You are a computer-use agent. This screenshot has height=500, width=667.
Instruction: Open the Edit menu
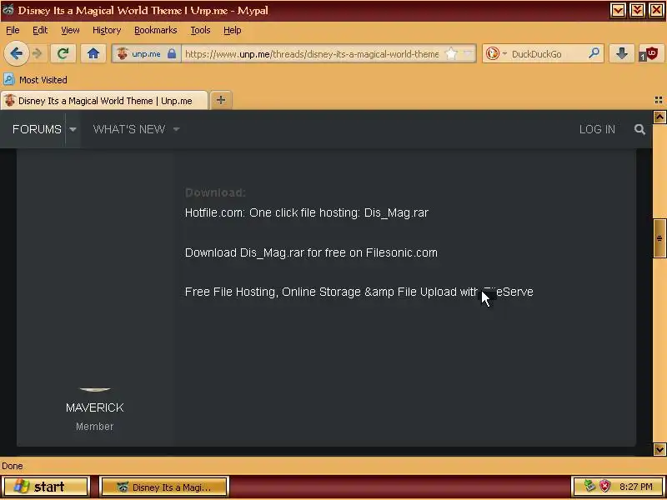coord(40,30)
